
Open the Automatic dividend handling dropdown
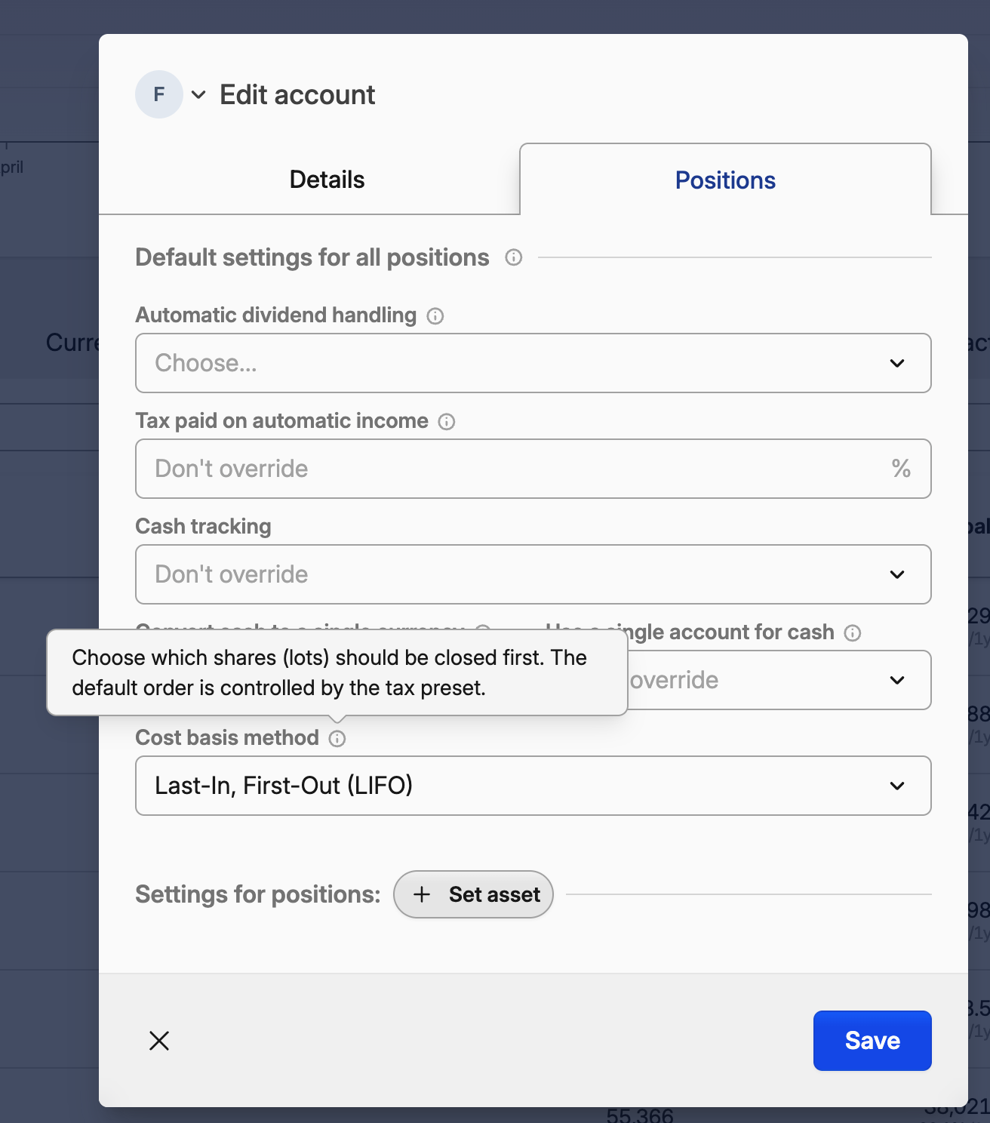coord(533,363)
